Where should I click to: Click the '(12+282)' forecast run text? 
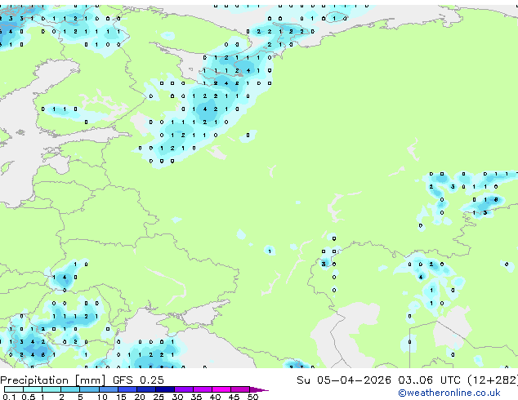click(493, 380)
